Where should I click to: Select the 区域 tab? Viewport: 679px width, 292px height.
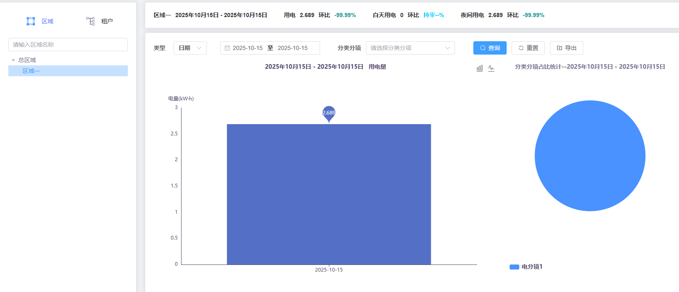click(40, 21)
